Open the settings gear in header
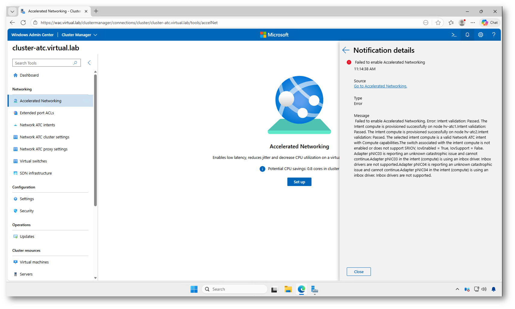 click(x=480, y=35)
